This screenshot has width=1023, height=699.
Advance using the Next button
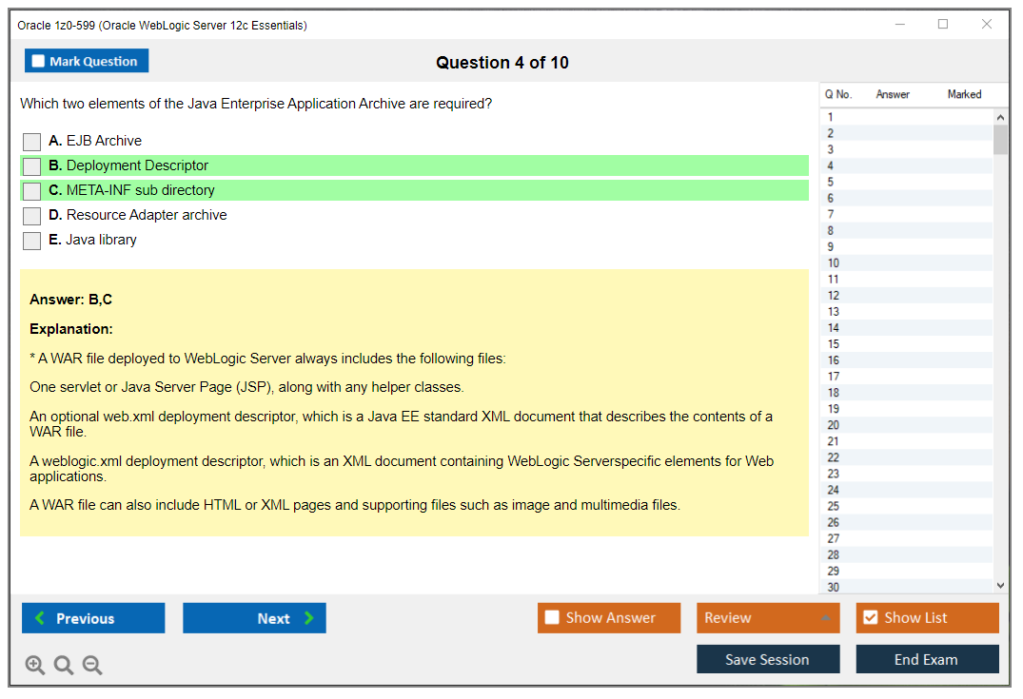coord(254,618)
